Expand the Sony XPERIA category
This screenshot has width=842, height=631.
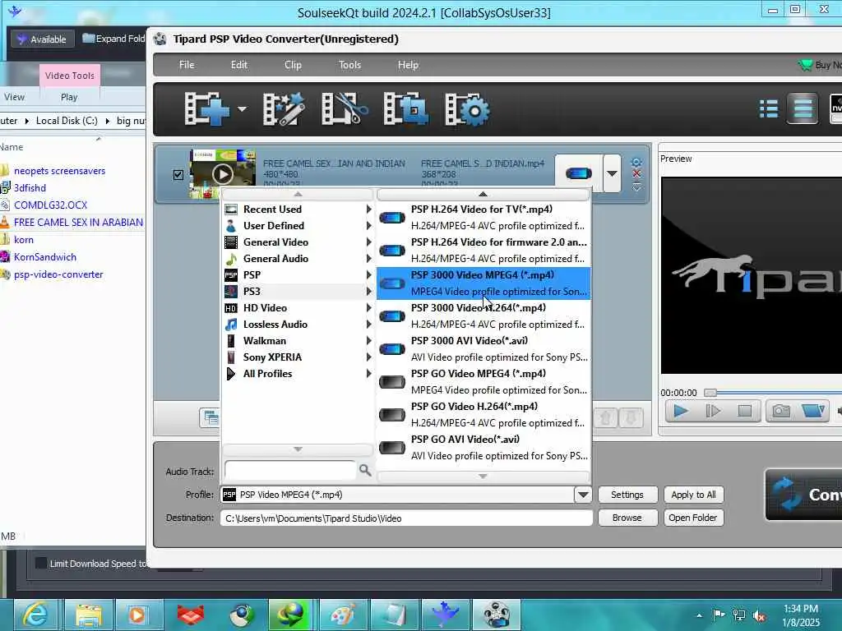tap(298, 357)
